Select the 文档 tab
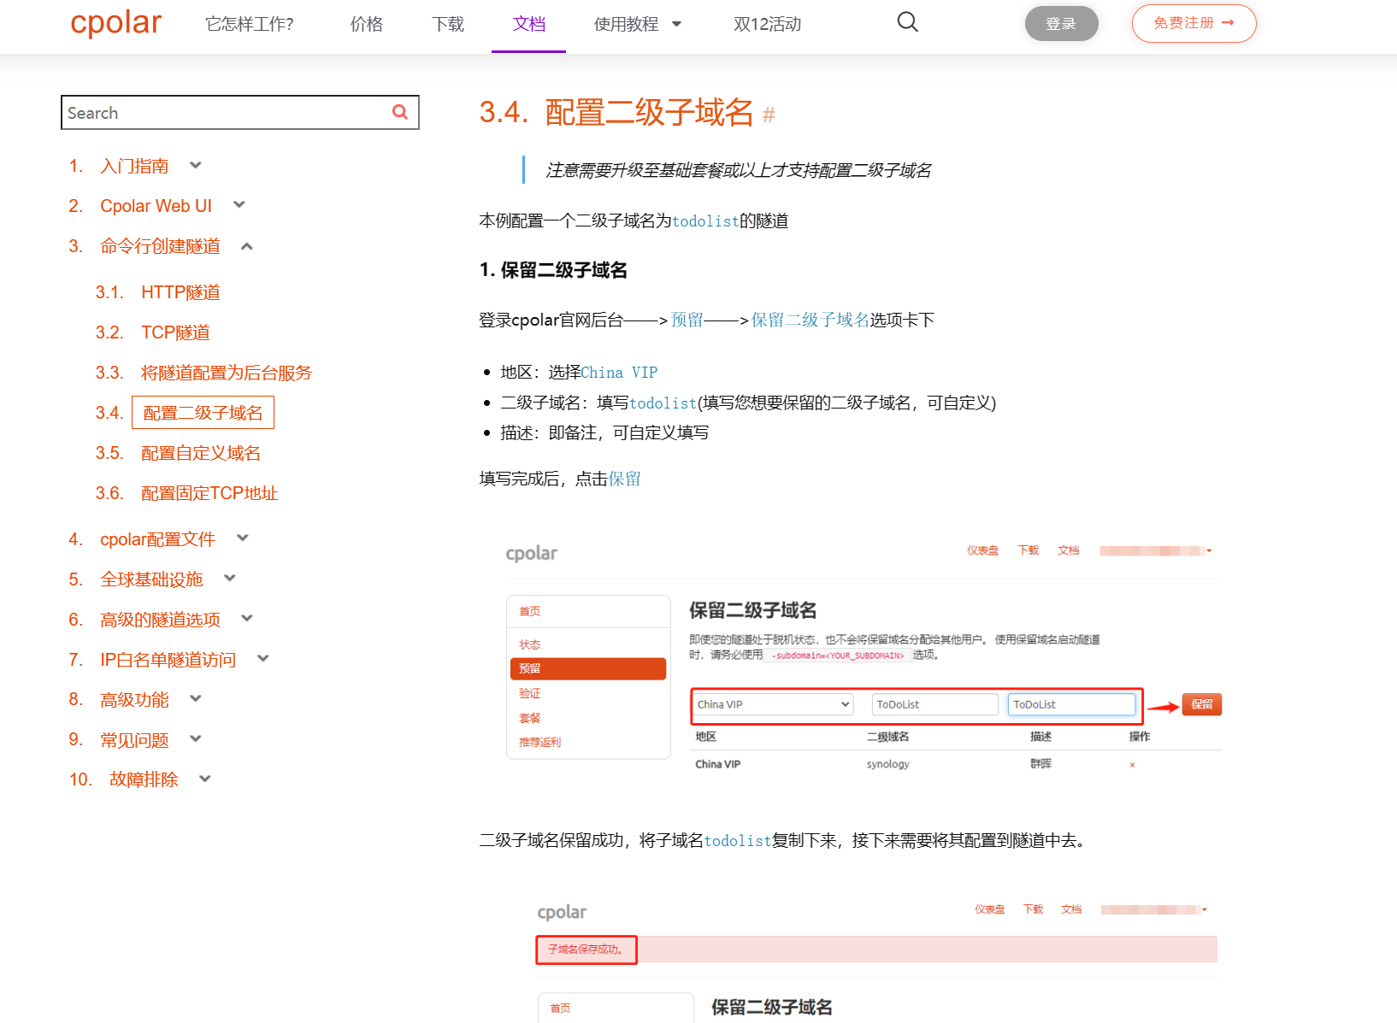 (529, 24)
